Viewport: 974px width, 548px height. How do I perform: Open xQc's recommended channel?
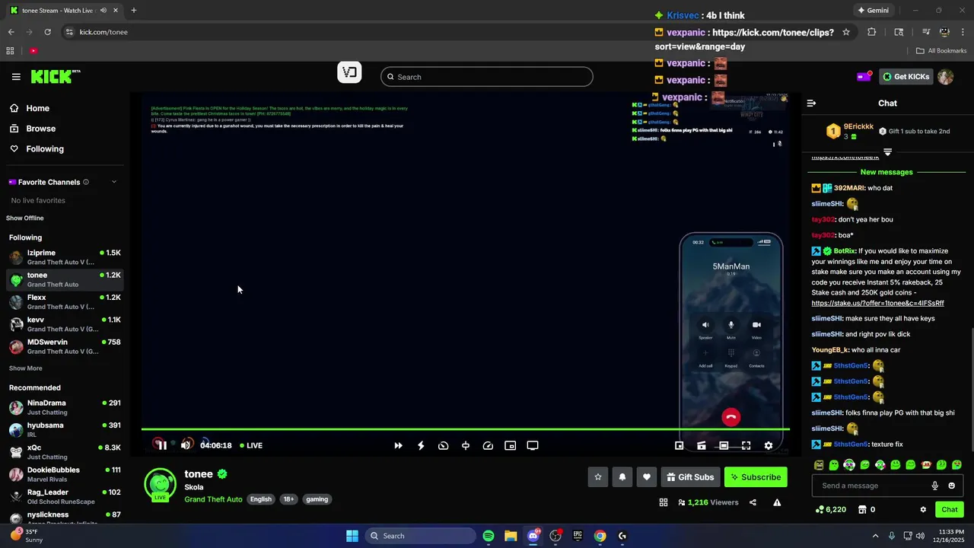coord(65,452)
